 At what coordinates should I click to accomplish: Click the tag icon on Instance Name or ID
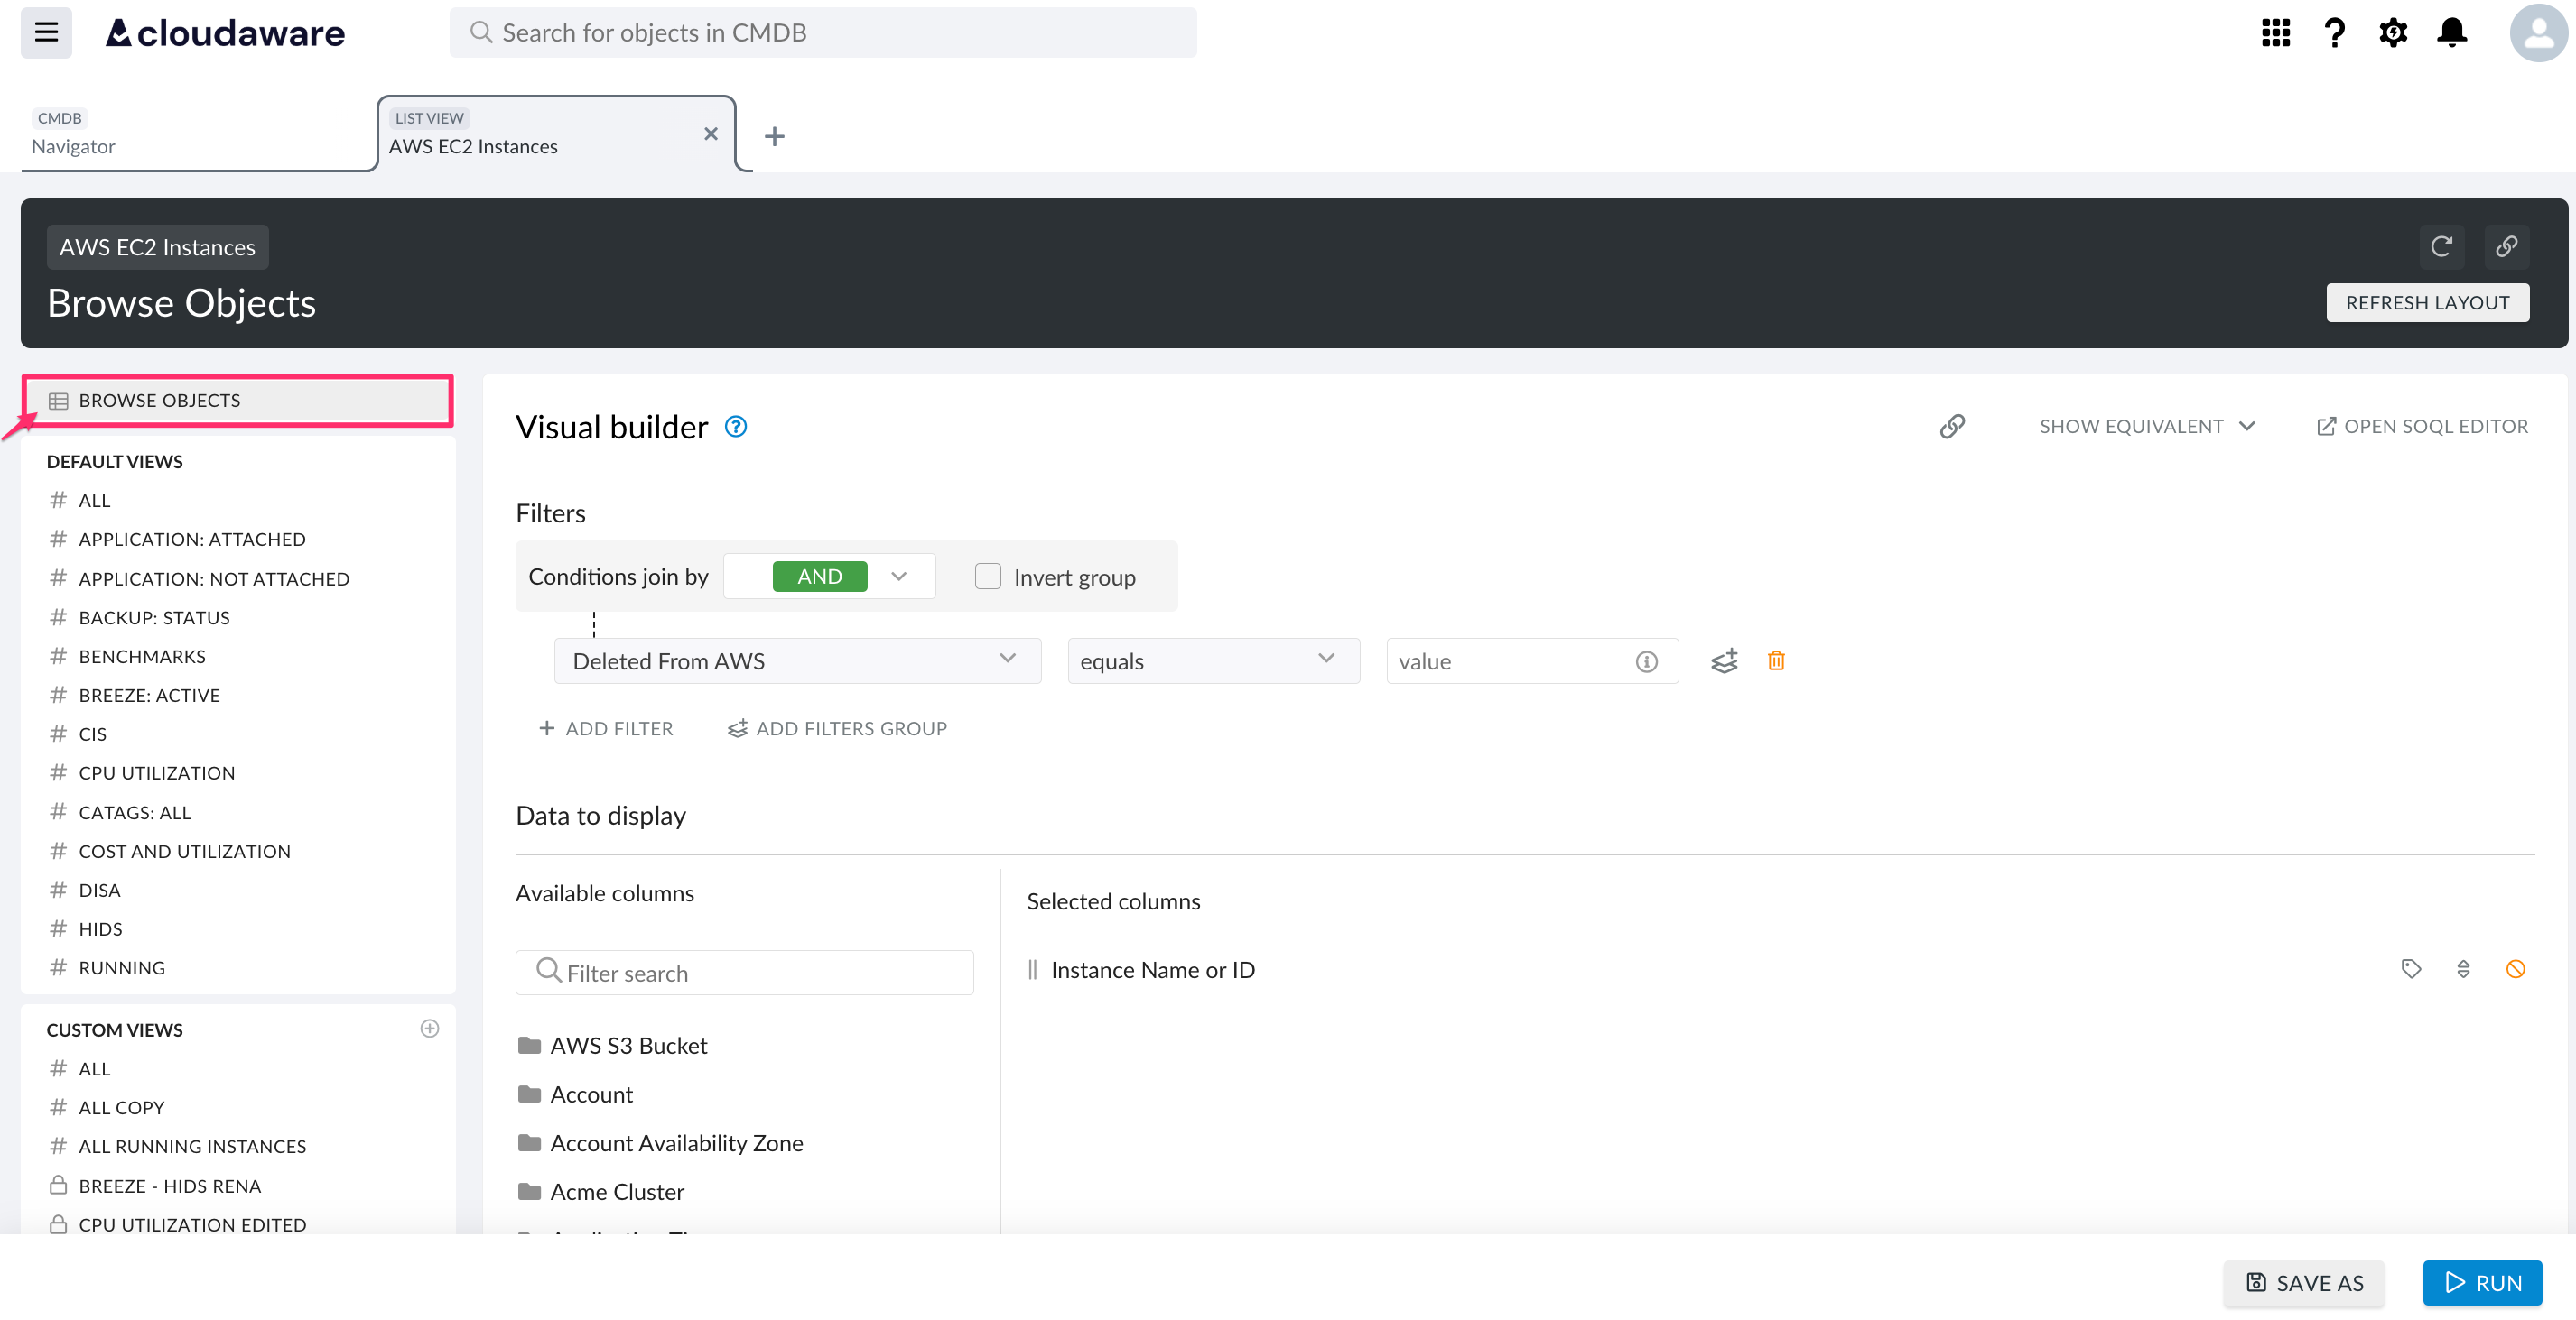(2410, 968)
